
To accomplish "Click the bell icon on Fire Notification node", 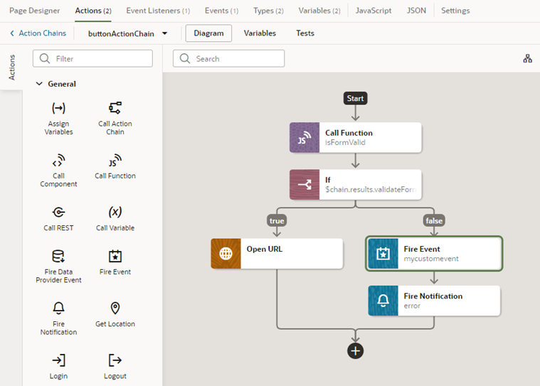I will click(383, 301).
